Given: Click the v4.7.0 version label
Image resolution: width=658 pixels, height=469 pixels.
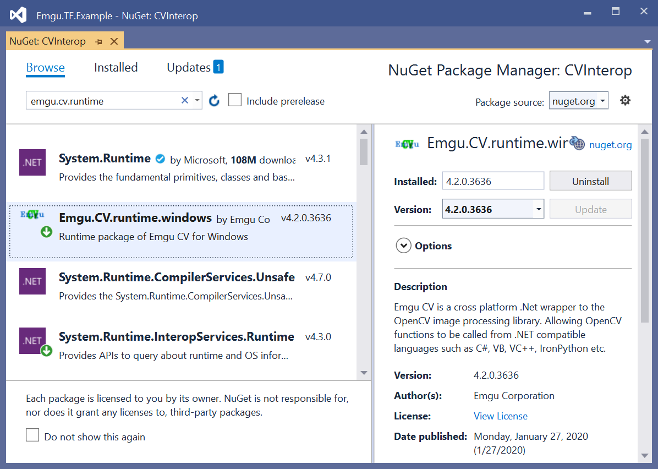Looking at the screenshot, I should 318,277.
